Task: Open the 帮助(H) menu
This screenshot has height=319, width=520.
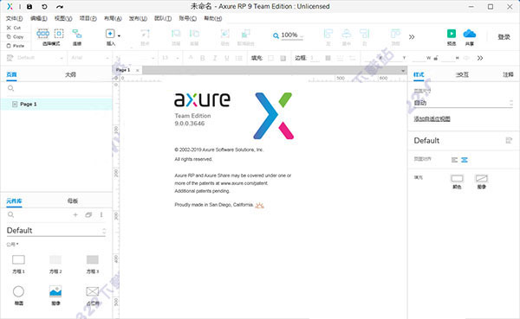Action: pyautogui.click(x=213, y=18)
